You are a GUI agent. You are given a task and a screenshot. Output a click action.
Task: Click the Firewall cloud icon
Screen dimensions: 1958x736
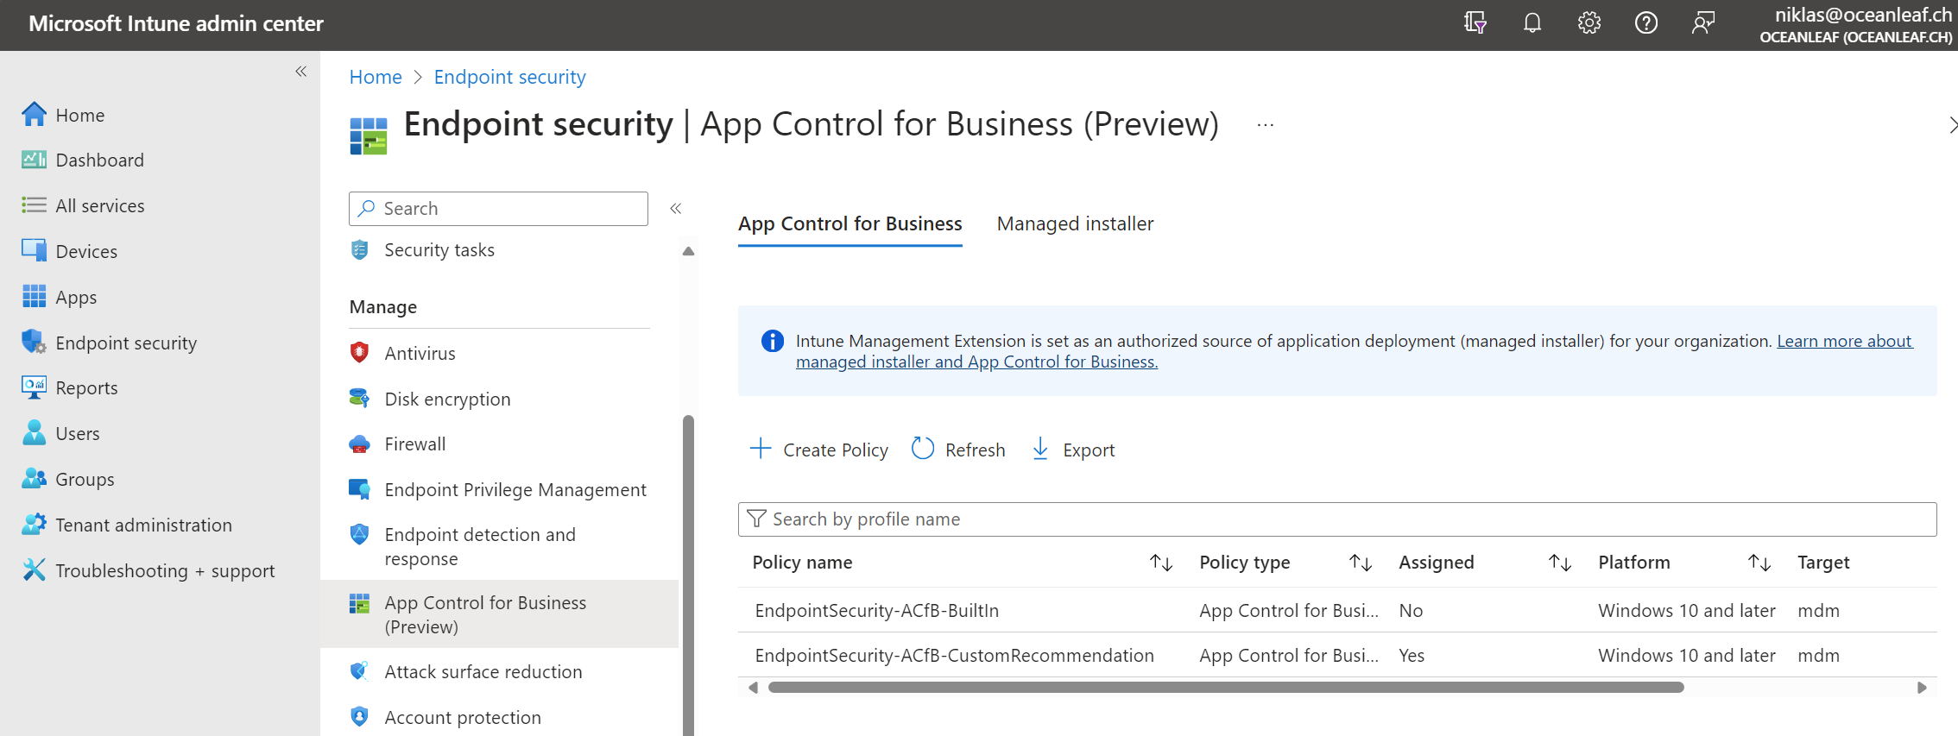360,443
